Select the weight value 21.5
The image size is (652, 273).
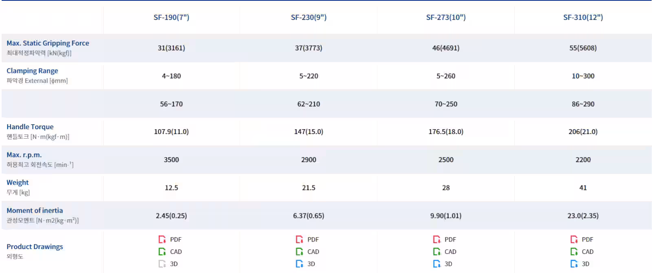click(309, 188)
